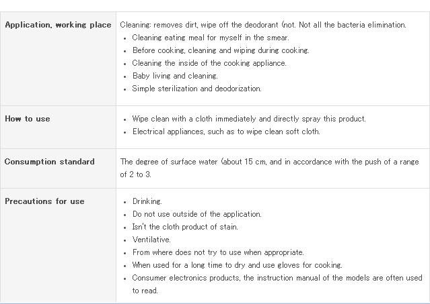430x304 pixels.
Task: Click "Cleaning the inside of the cooking appliance"
Action: 209,63
